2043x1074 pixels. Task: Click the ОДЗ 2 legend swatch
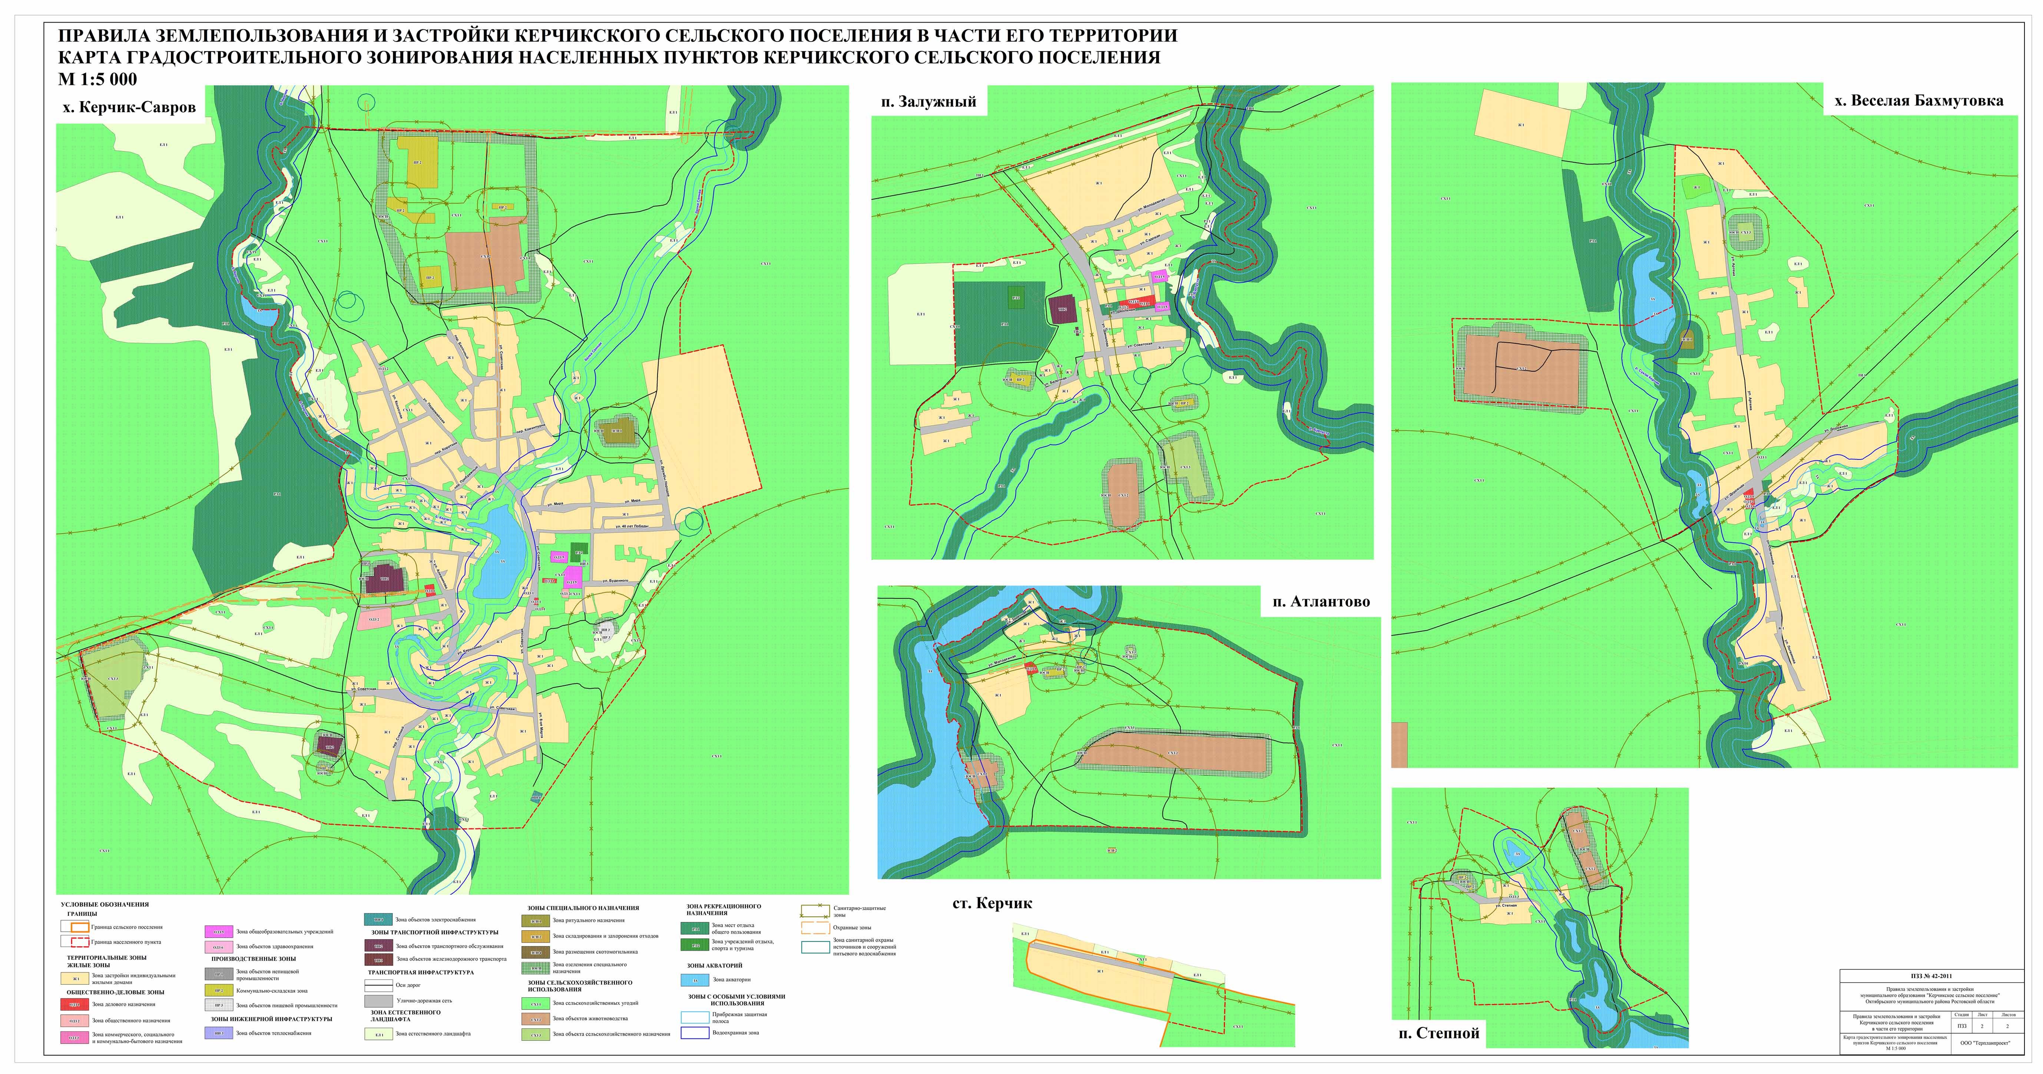[74, 1021]
